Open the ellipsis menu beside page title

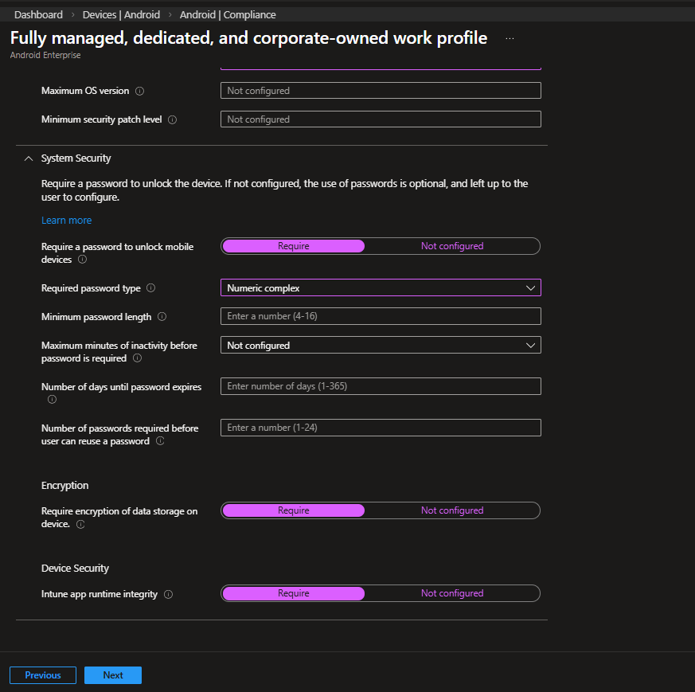(510, 38)
